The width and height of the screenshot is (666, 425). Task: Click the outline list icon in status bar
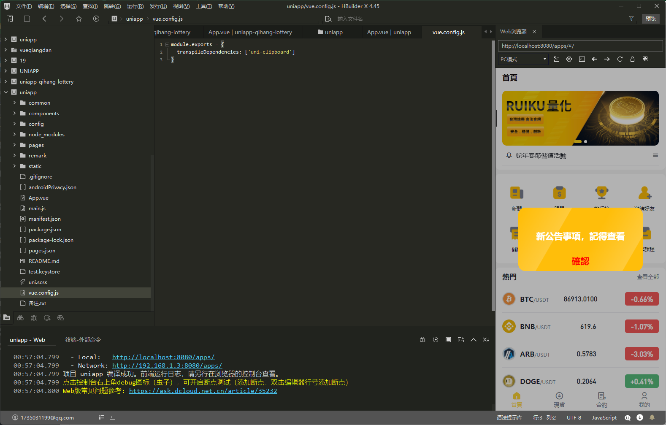(102, 417)
